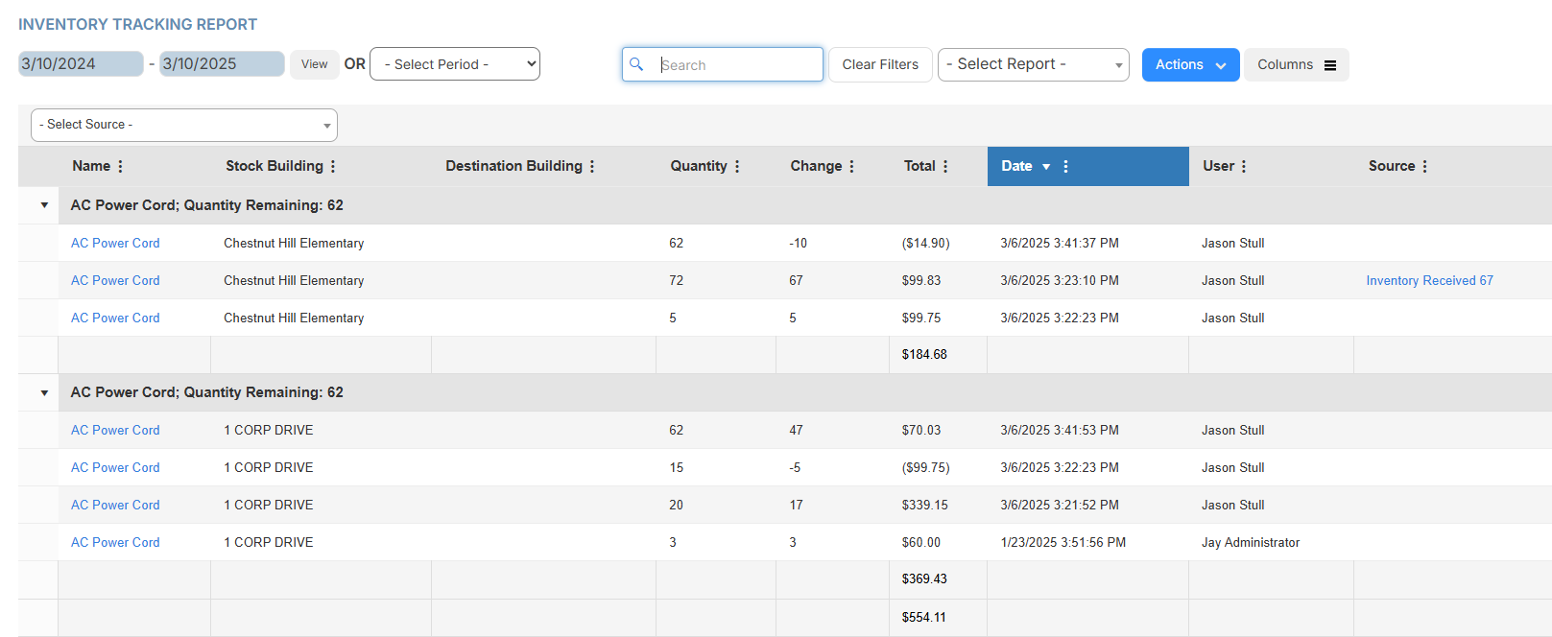Select the date 3/6/2025 3:41:53 PM
The image size is (1552, 637).
(1060, 430)
